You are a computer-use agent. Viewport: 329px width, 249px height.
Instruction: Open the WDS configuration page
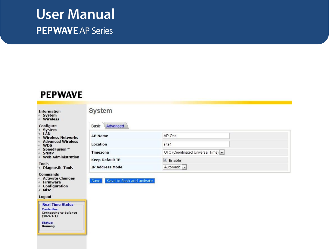click(47, 145)
